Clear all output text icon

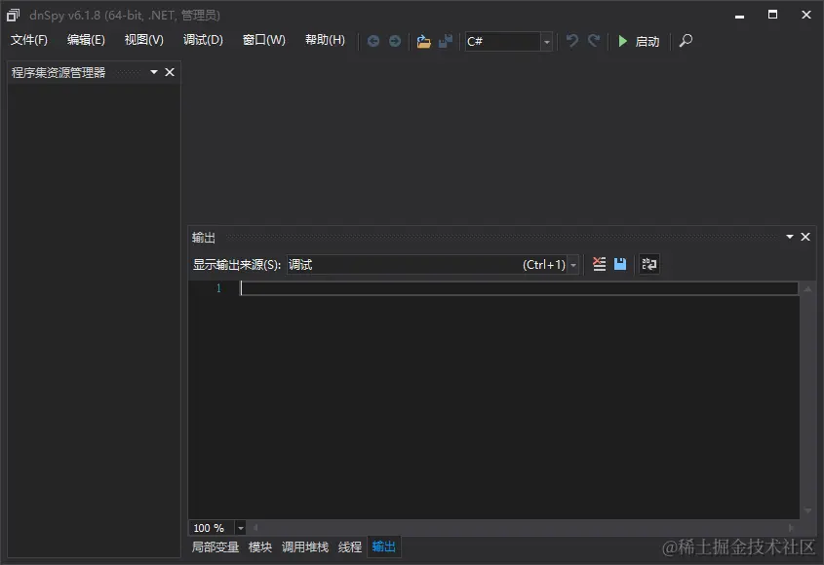(599, 264)
